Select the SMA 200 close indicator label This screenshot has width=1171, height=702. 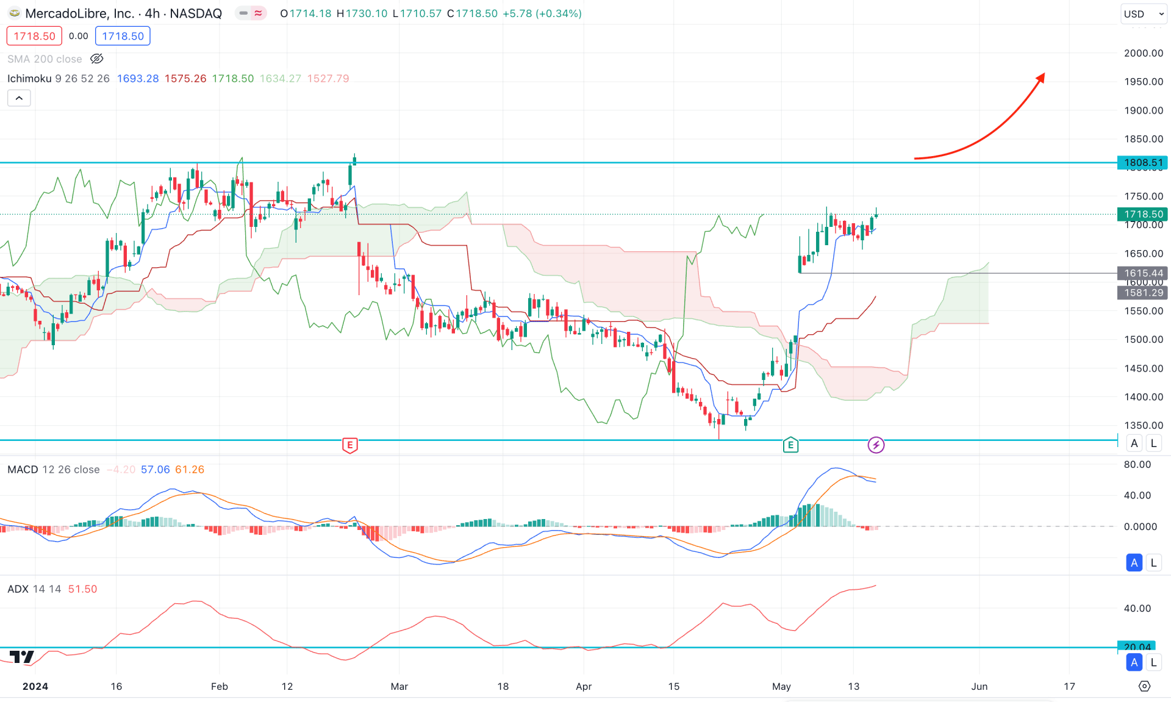coord(45,59)
